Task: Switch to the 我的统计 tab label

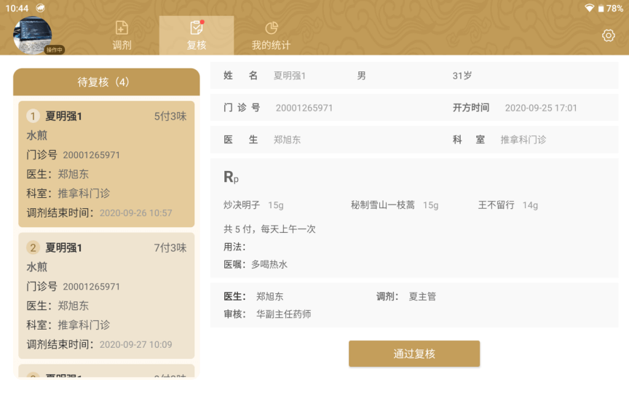Action: (x=271, y=45)
